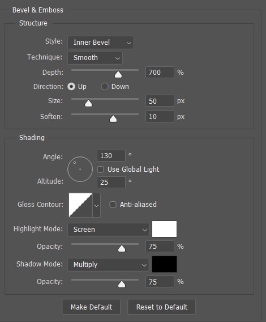Screen dimensions: 266x322
Task: Enable the Anti-aliased checkbox
Action: (113, 205)
